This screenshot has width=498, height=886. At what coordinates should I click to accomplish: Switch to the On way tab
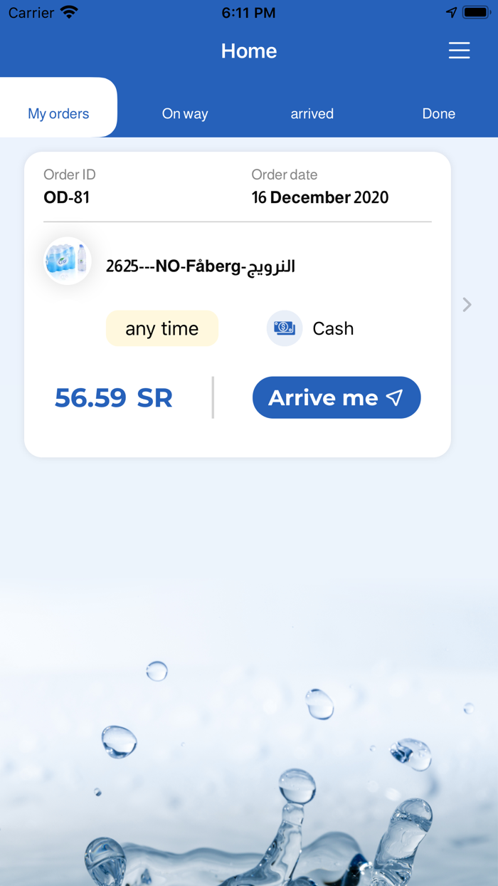point(185,113)
